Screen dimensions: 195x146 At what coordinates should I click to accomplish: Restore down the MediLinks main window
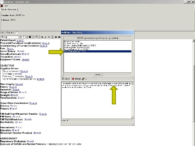coord(189,2)
